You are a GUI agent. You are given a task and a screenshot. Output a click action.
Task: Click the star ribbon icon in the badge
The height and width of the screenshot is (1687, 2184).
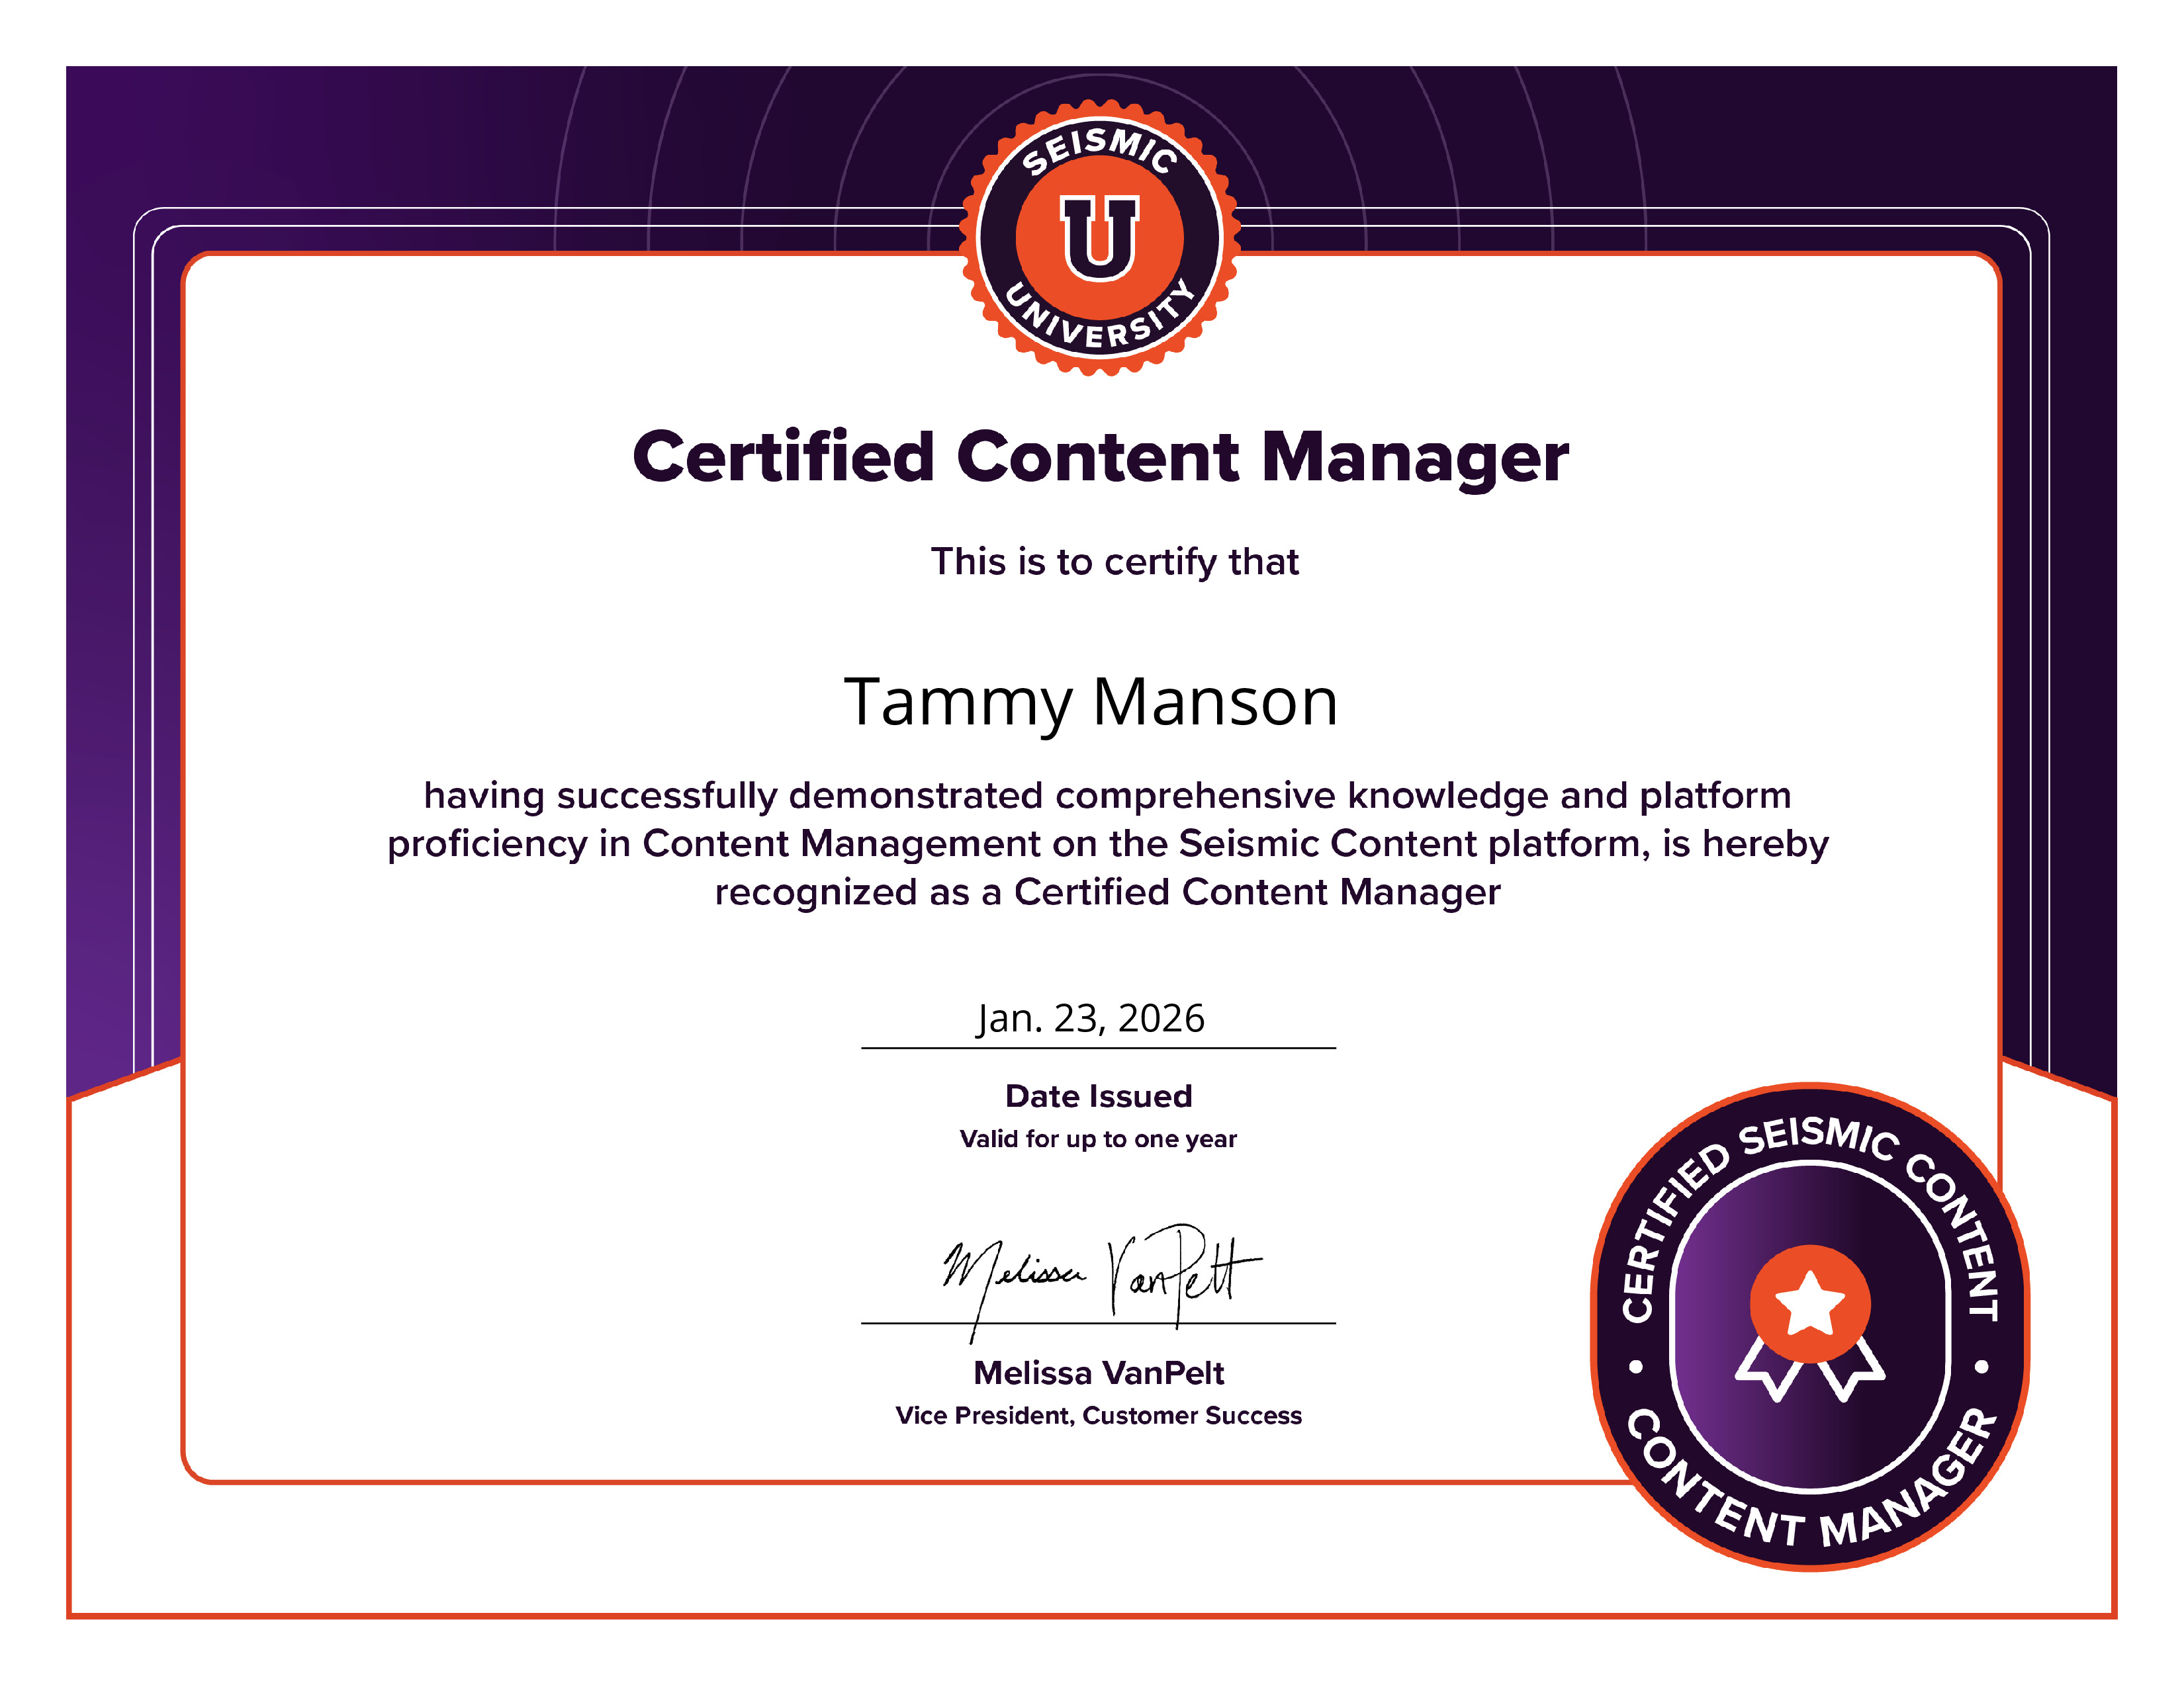click(1810, 1323)
